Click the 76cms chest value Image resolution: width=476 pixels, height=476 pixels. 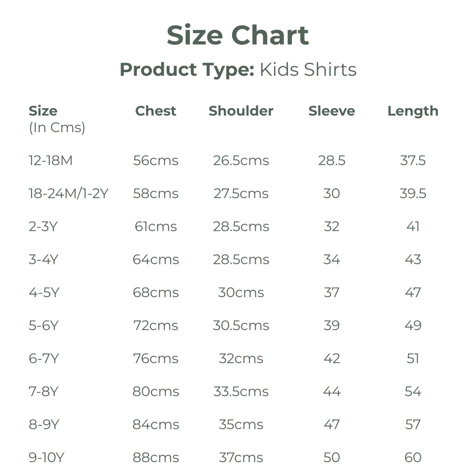point(155,359)
